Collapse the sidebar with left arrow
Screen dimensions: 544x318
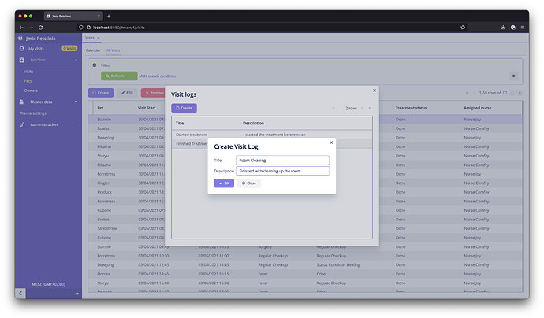coord(20,293)
